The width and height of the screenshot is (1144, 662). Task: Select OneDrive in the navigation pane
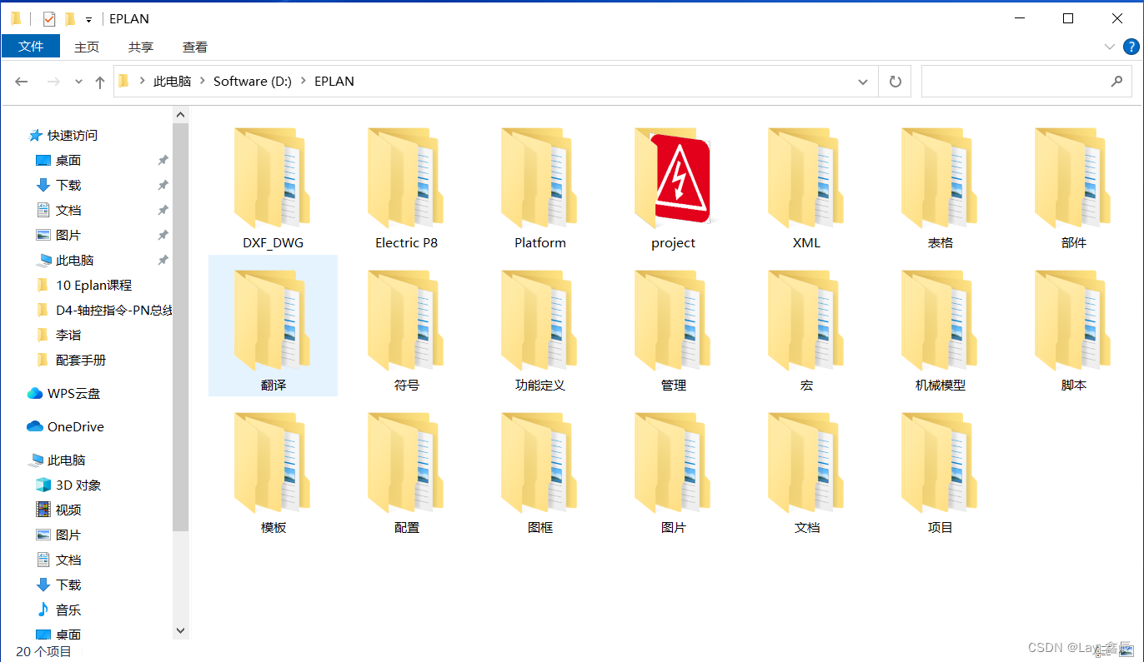point(75,426)
